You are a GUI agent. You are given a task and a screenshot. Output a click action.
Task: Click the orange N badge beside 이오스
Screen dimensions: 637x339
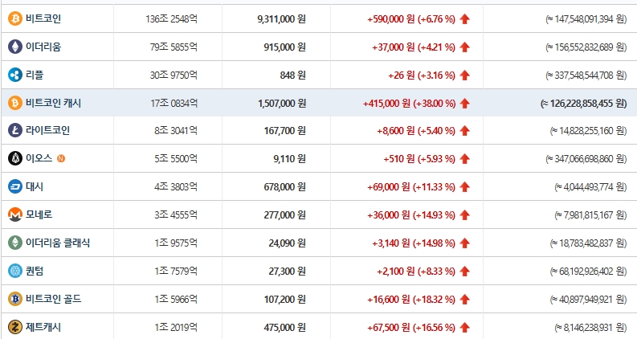[61, 158]
